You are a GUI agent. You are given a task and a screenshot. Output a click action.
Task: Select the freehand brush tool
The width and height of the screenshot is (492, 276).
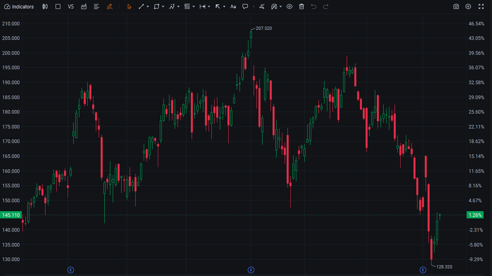pyautogui.click(x=262, y=7)
